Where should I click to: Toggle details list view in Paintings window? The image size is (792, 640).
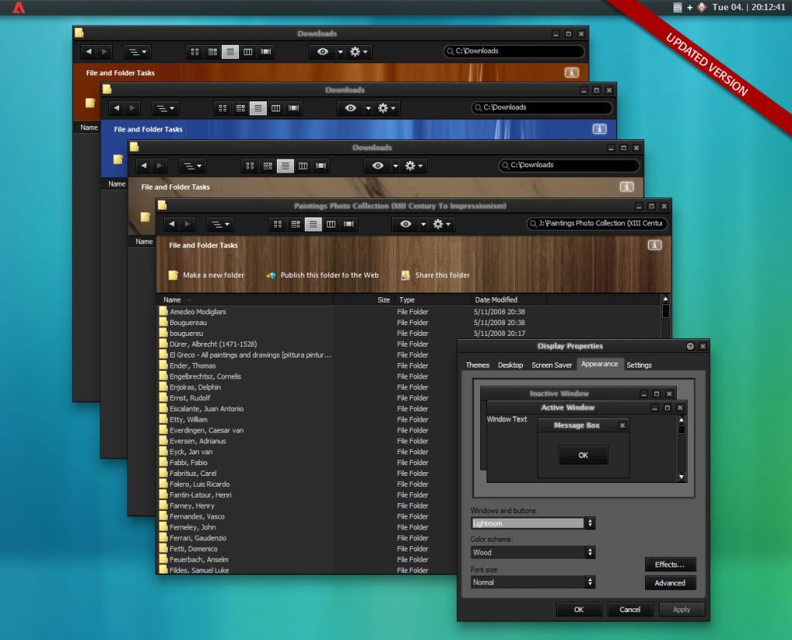[x=313, y=224]
